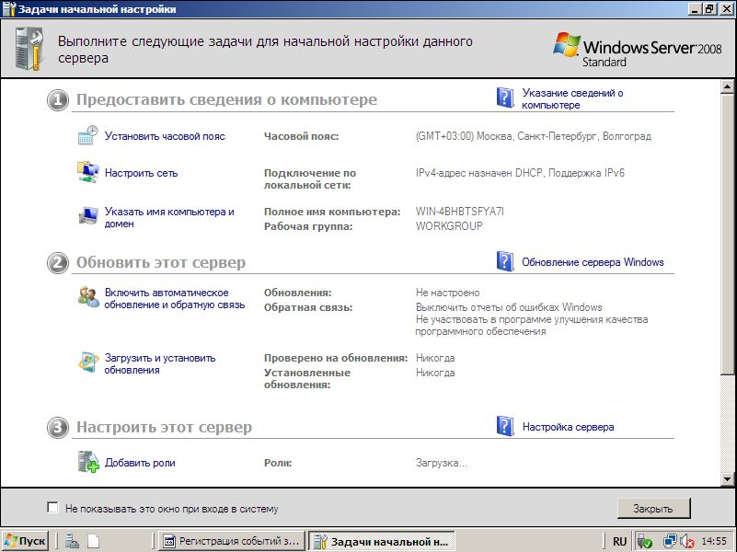Click the (GMT+03:00) Москва time zone text
Viewport: 737px width, 552px height.
(x=534, y=136)
